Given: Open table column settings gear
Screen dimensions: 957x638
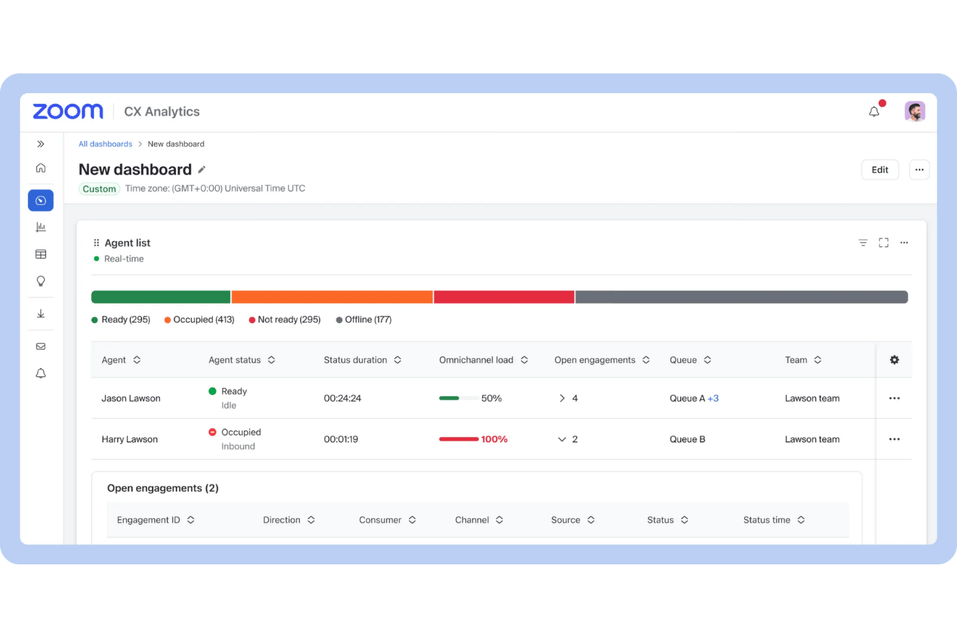Looking at the screenshot, I should point(894,360).
